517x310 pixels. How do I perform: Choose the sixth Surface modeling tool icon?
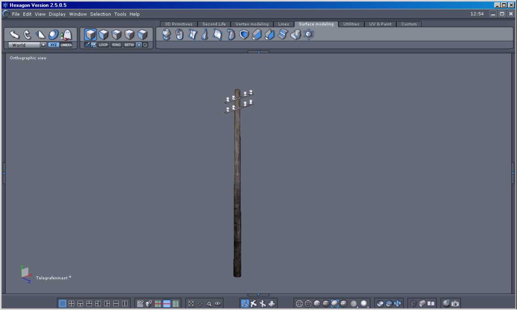231,35
